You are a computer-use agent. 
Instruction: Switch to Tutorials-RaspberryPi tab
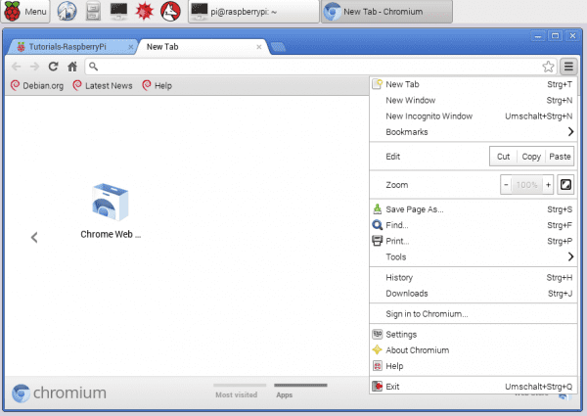(x=68, y=46)
